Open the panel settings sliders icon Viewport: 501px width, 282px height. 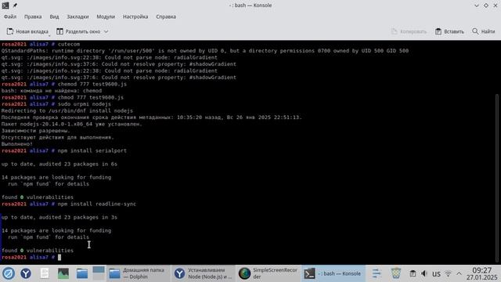coord(377,273)
